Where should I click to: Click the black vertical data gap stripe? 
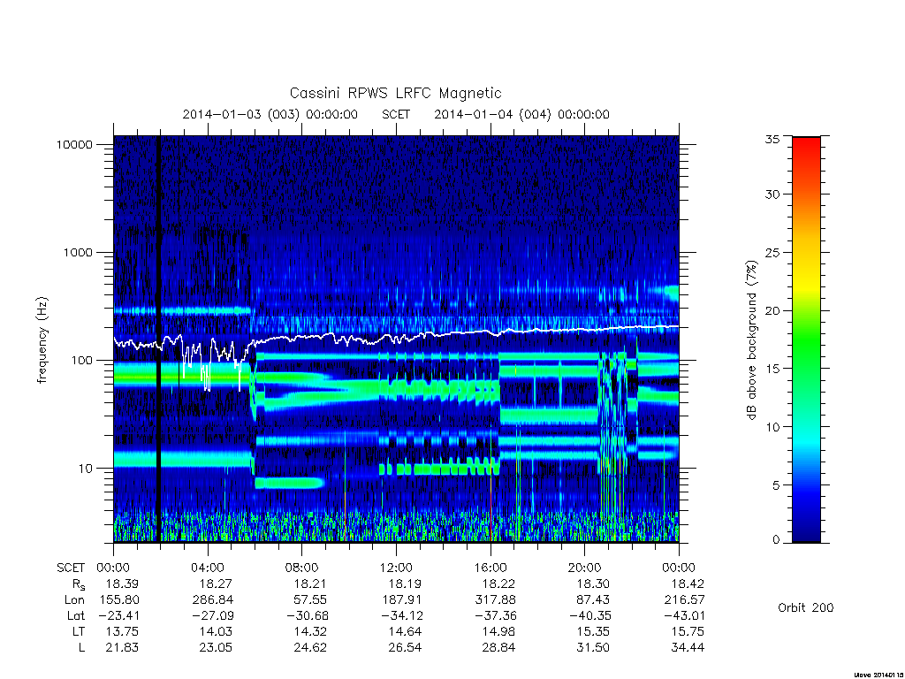tap(159, 339)
